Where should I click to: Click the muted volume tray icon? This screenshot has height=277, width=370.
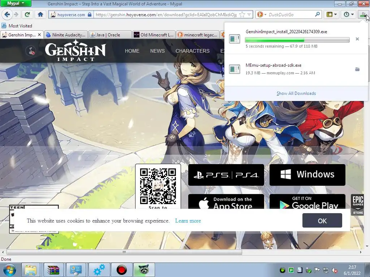pos(334,270)
